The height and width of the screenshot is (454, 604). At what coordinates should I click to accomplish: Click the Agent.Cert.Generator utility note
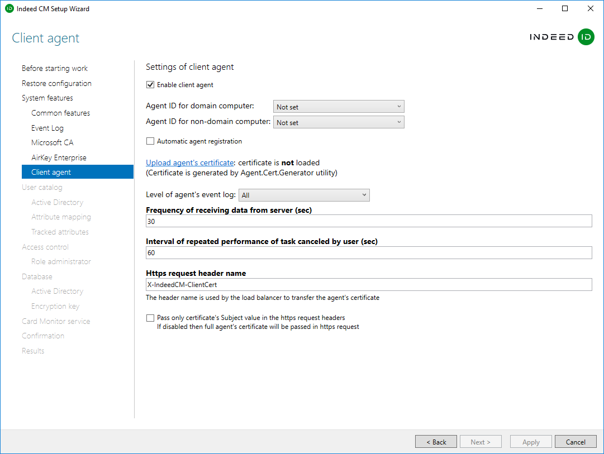[241, 173]
